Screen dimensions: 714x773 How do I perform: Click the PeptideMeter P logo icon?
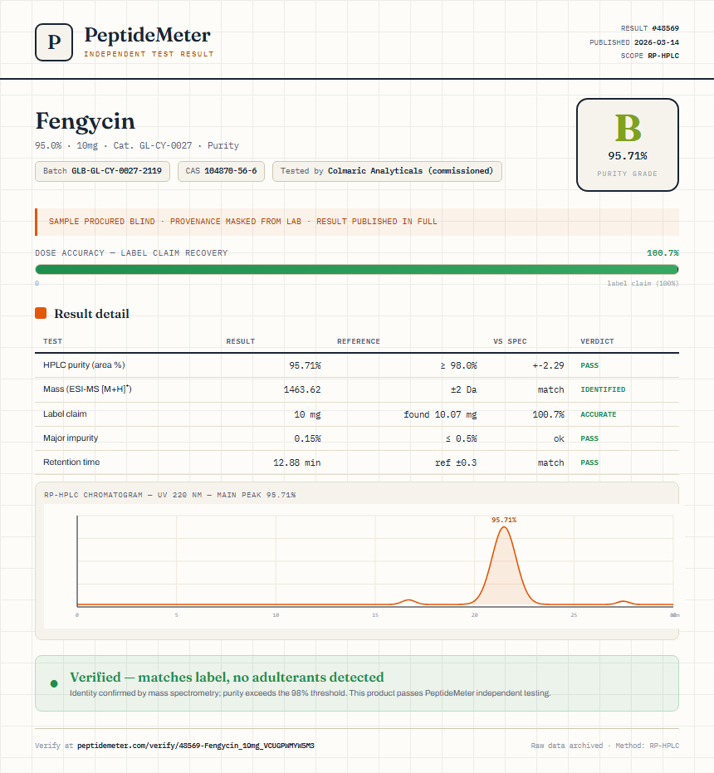(54, 42)
